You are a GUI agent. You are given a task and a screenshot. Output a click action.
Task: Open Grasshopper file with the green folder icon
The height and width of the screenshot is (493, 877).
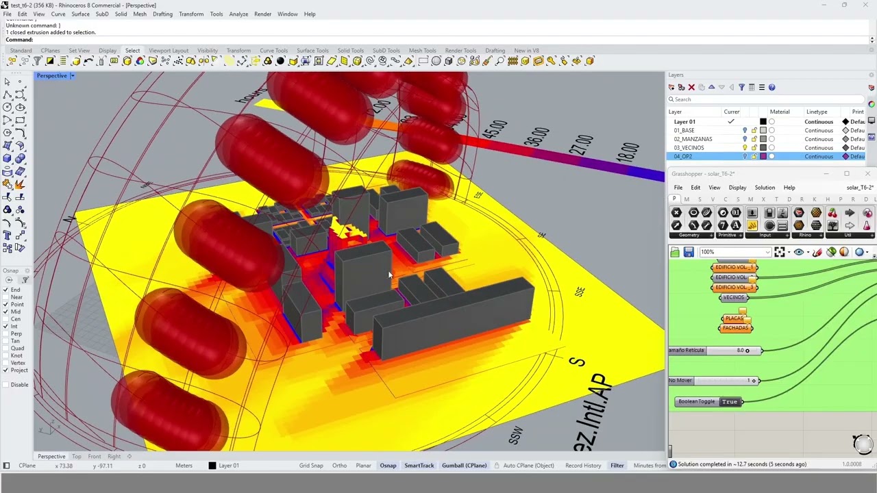675,252
